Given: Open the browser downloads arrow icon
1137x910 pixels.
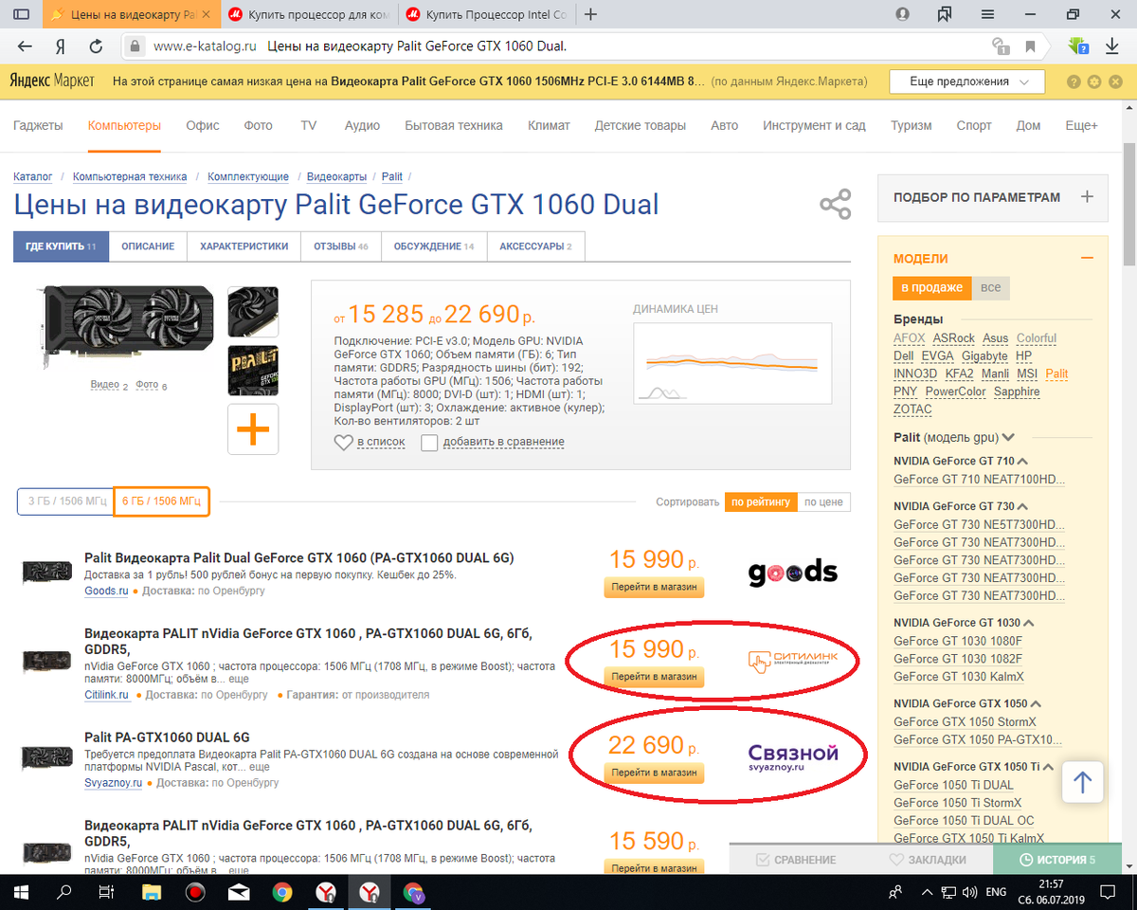Looking at the screenshot, I should [1110, 45].
